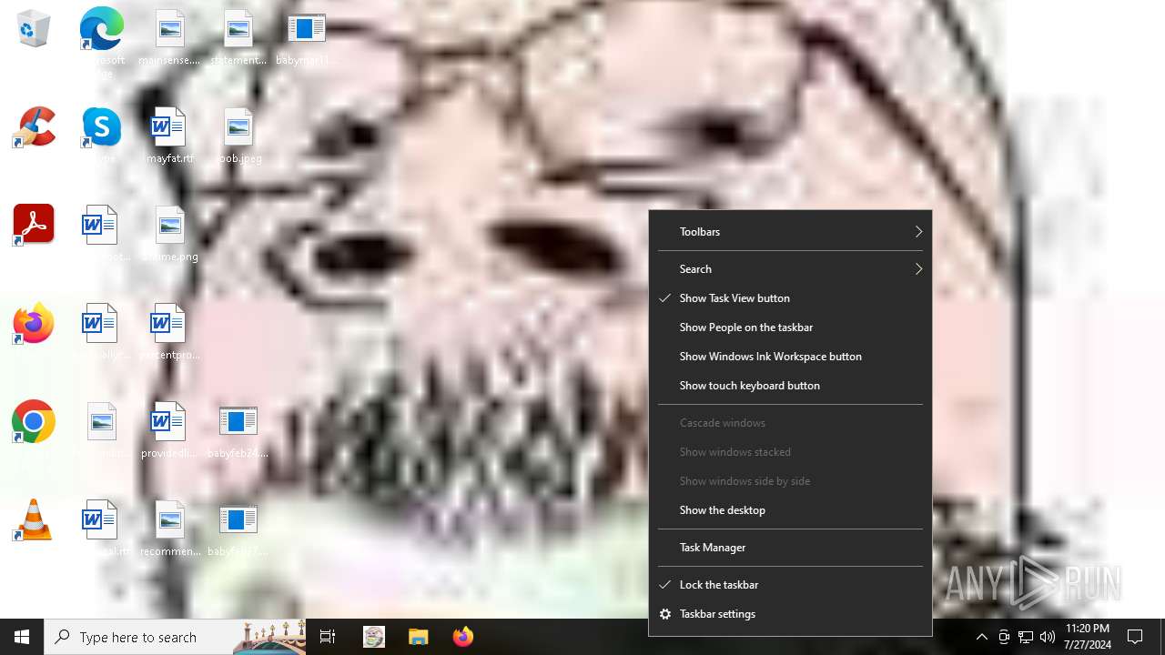Open Taskbar settings from the context menu
Viewport: 1165px width, 655px height.
click(x=790, y=614)
